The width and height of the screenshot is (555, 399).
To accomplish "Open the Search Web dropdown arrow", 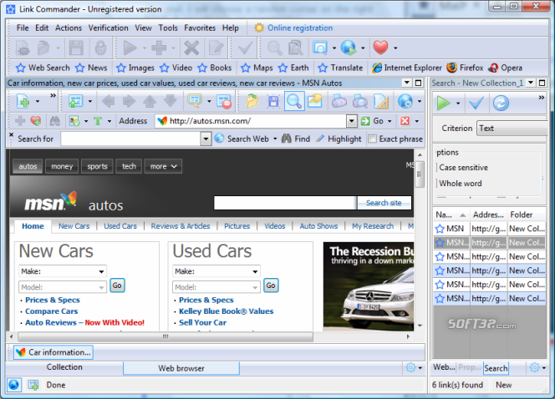I will [275, 139].
